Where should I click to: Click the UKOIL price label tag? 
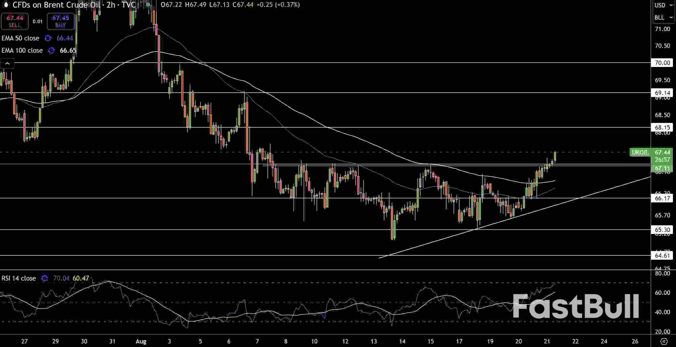[640, 152]
